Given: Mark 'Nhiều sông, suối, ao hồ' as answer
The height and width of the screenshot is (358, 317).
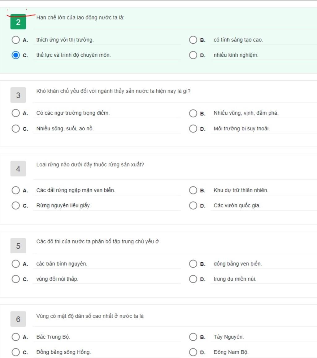Looking at the screenshot, I should (x=15, y=129).
